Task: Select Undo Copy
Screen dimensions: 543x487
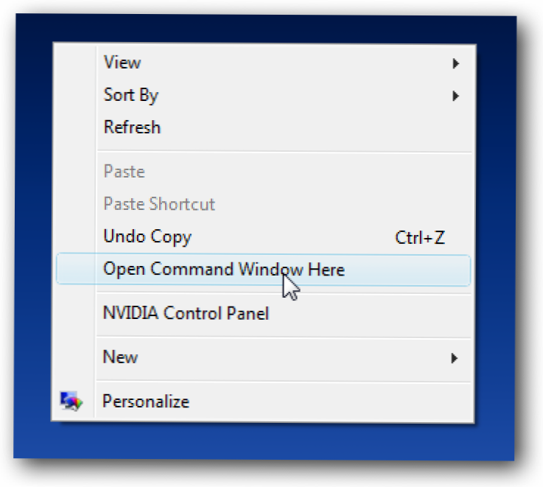Action: pos(147,237)
